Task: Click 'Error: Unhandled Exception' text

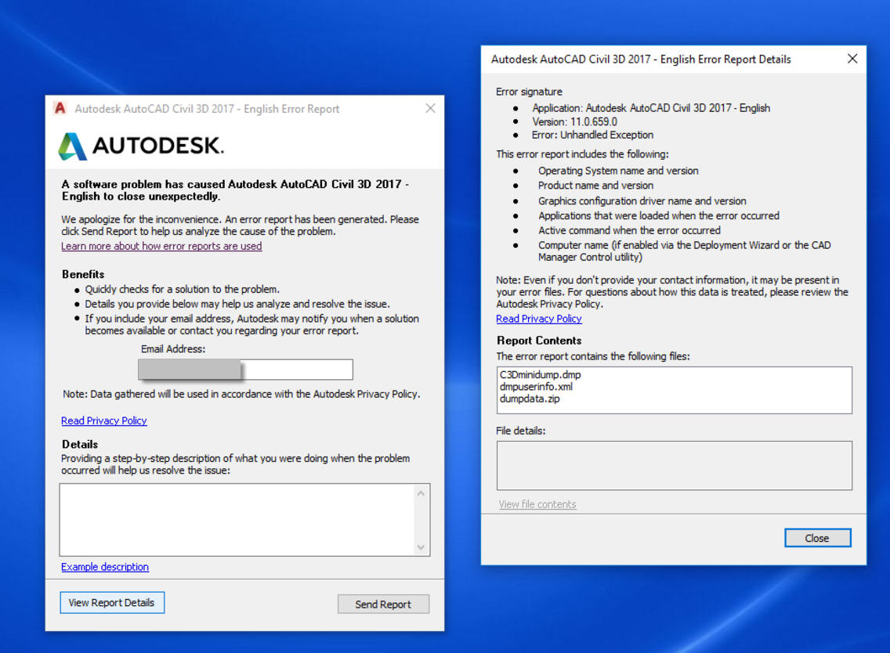Action: [592, 135]
